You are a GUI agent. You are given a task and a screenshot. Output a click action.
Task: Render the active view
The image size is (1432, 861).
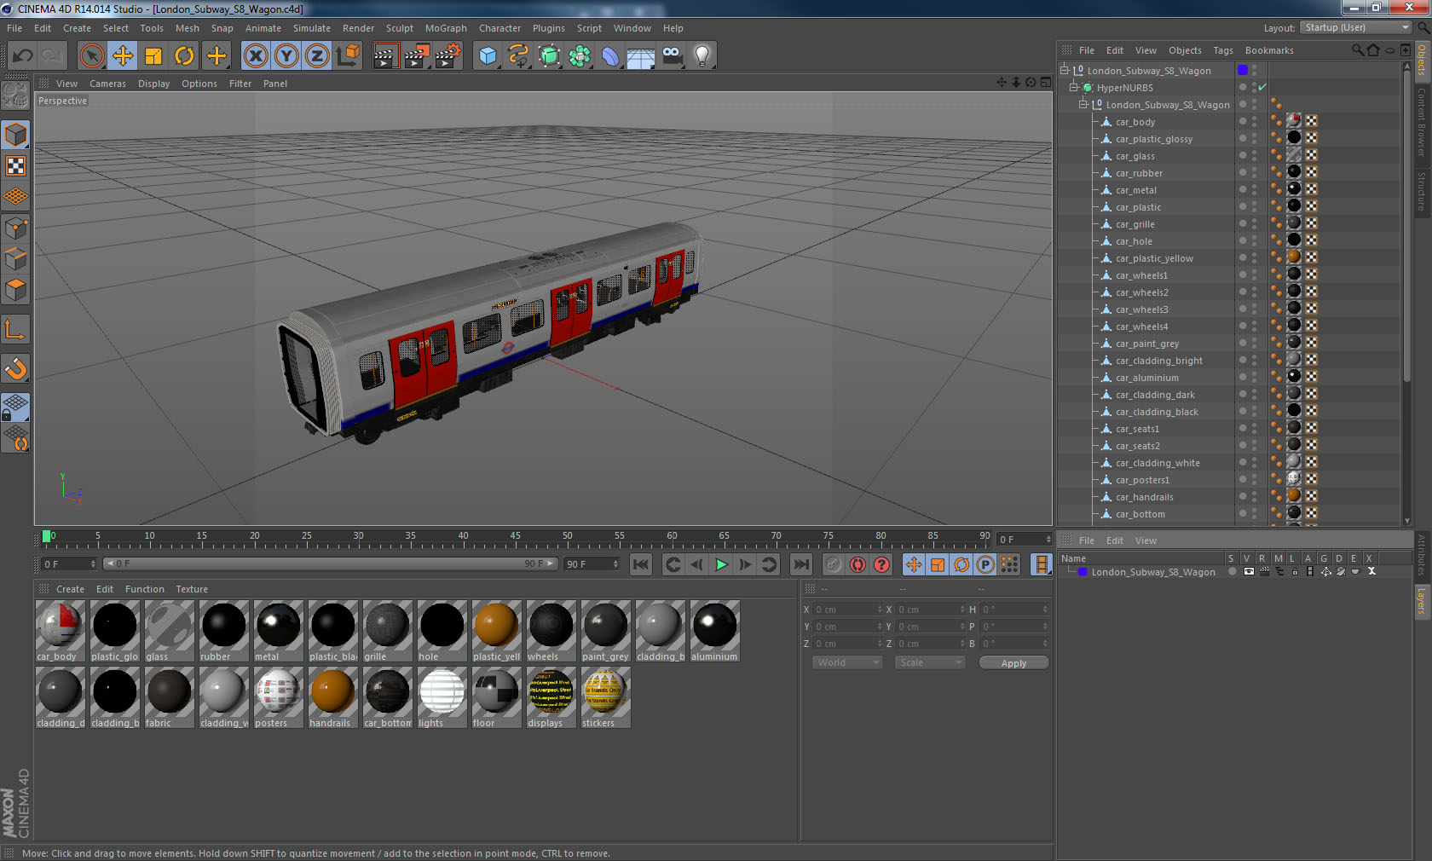385,56
